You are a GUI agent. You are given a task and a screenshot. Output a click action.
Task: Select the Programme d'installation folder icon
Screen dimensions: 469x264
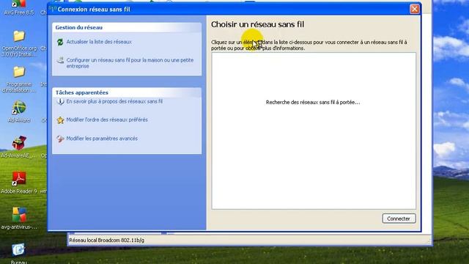19,79
